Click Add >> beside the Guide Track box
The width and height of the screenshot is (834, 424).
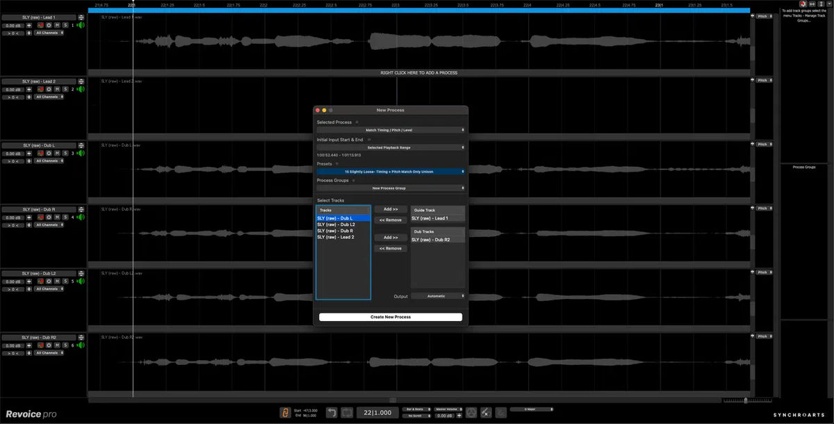point(391,209)
